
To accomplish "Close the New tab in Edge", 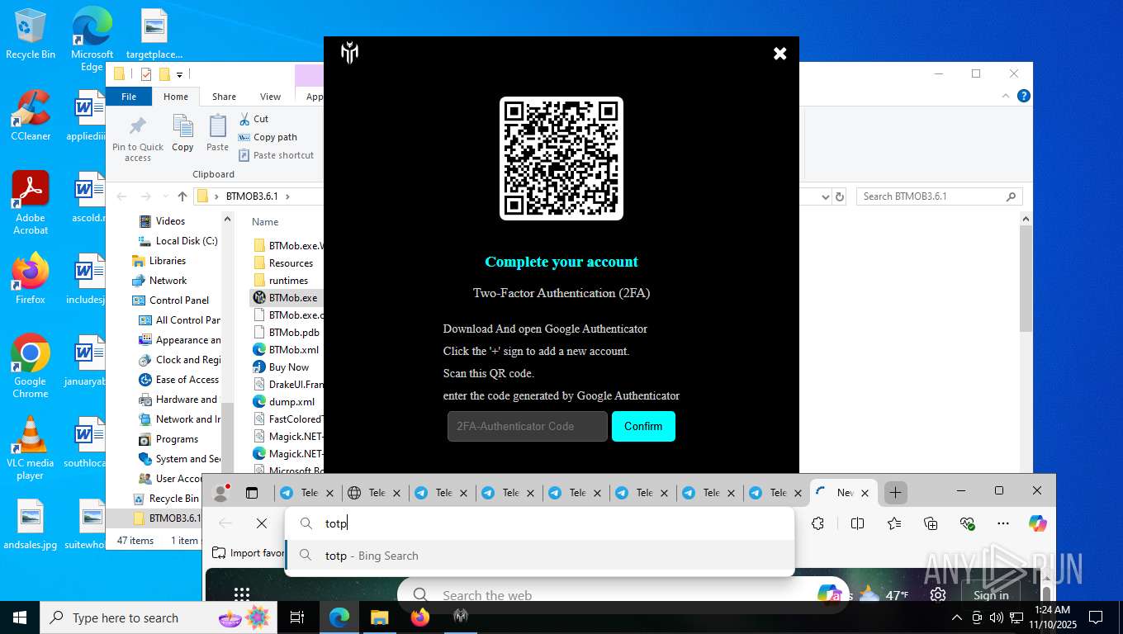I will (x=865, y=493).
